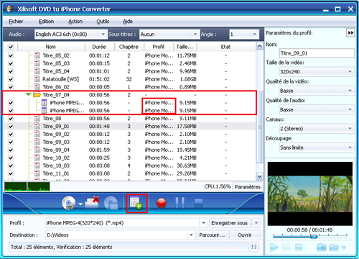Click Titre_10_03 file icon
Viewport: 359px width, 259px height.
coord(37,165)
